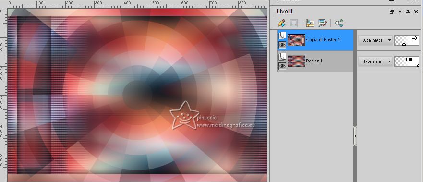The height and width of the screenshot is (182, 423).
Task: Click the Edit Selection pencil icon
Action: [281, 23]
